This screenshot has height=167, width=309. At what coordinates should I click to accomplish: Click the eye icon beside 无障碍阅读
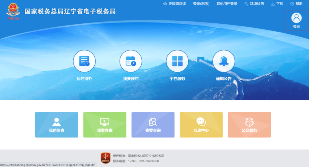[x=165, y=4]
